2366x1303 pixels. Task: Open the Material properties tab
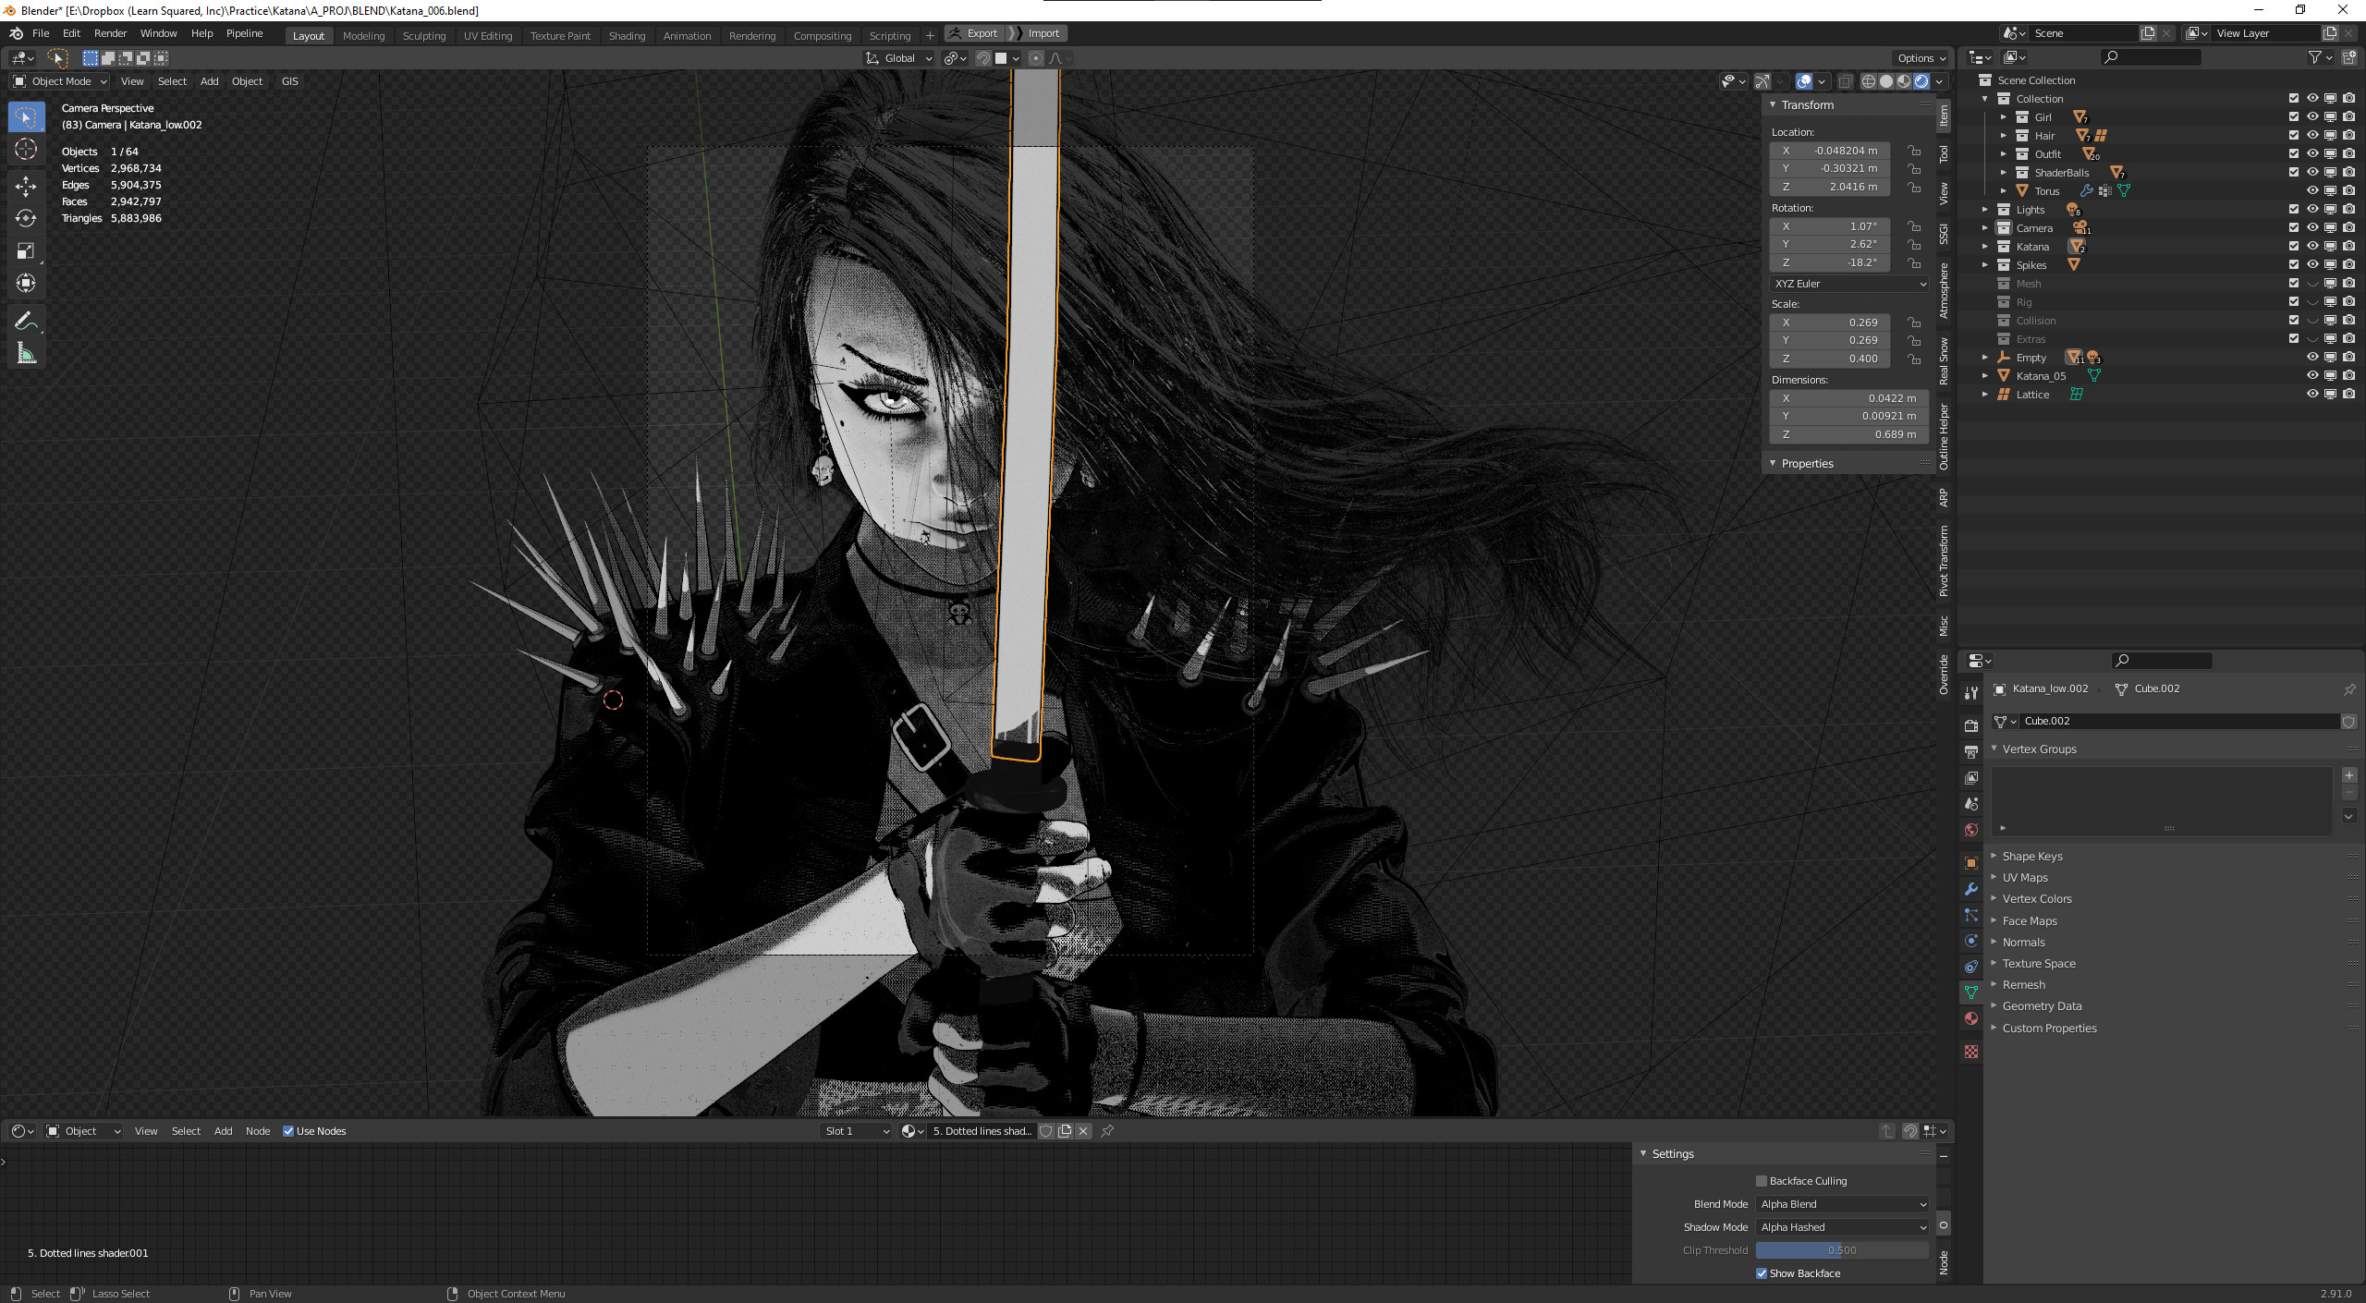[x=1971, y=1018]
